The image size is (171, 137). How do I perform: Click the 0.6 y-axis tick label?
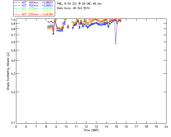(13, 42)
